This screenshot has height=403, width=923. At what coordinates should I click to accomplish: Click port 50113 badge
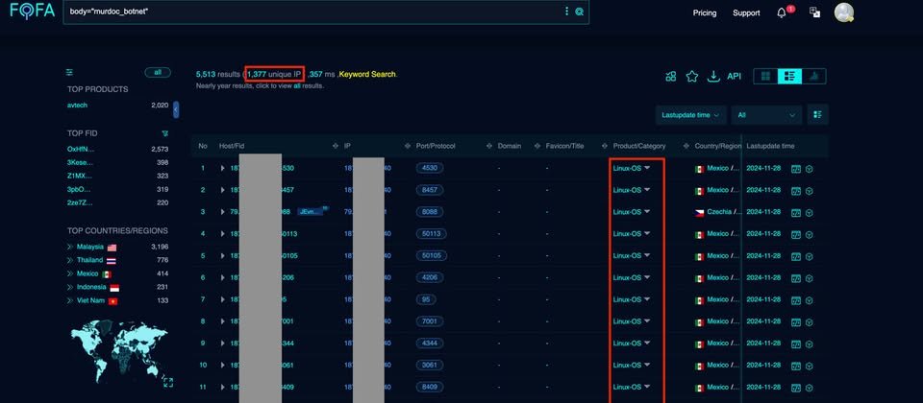(432, 234)
